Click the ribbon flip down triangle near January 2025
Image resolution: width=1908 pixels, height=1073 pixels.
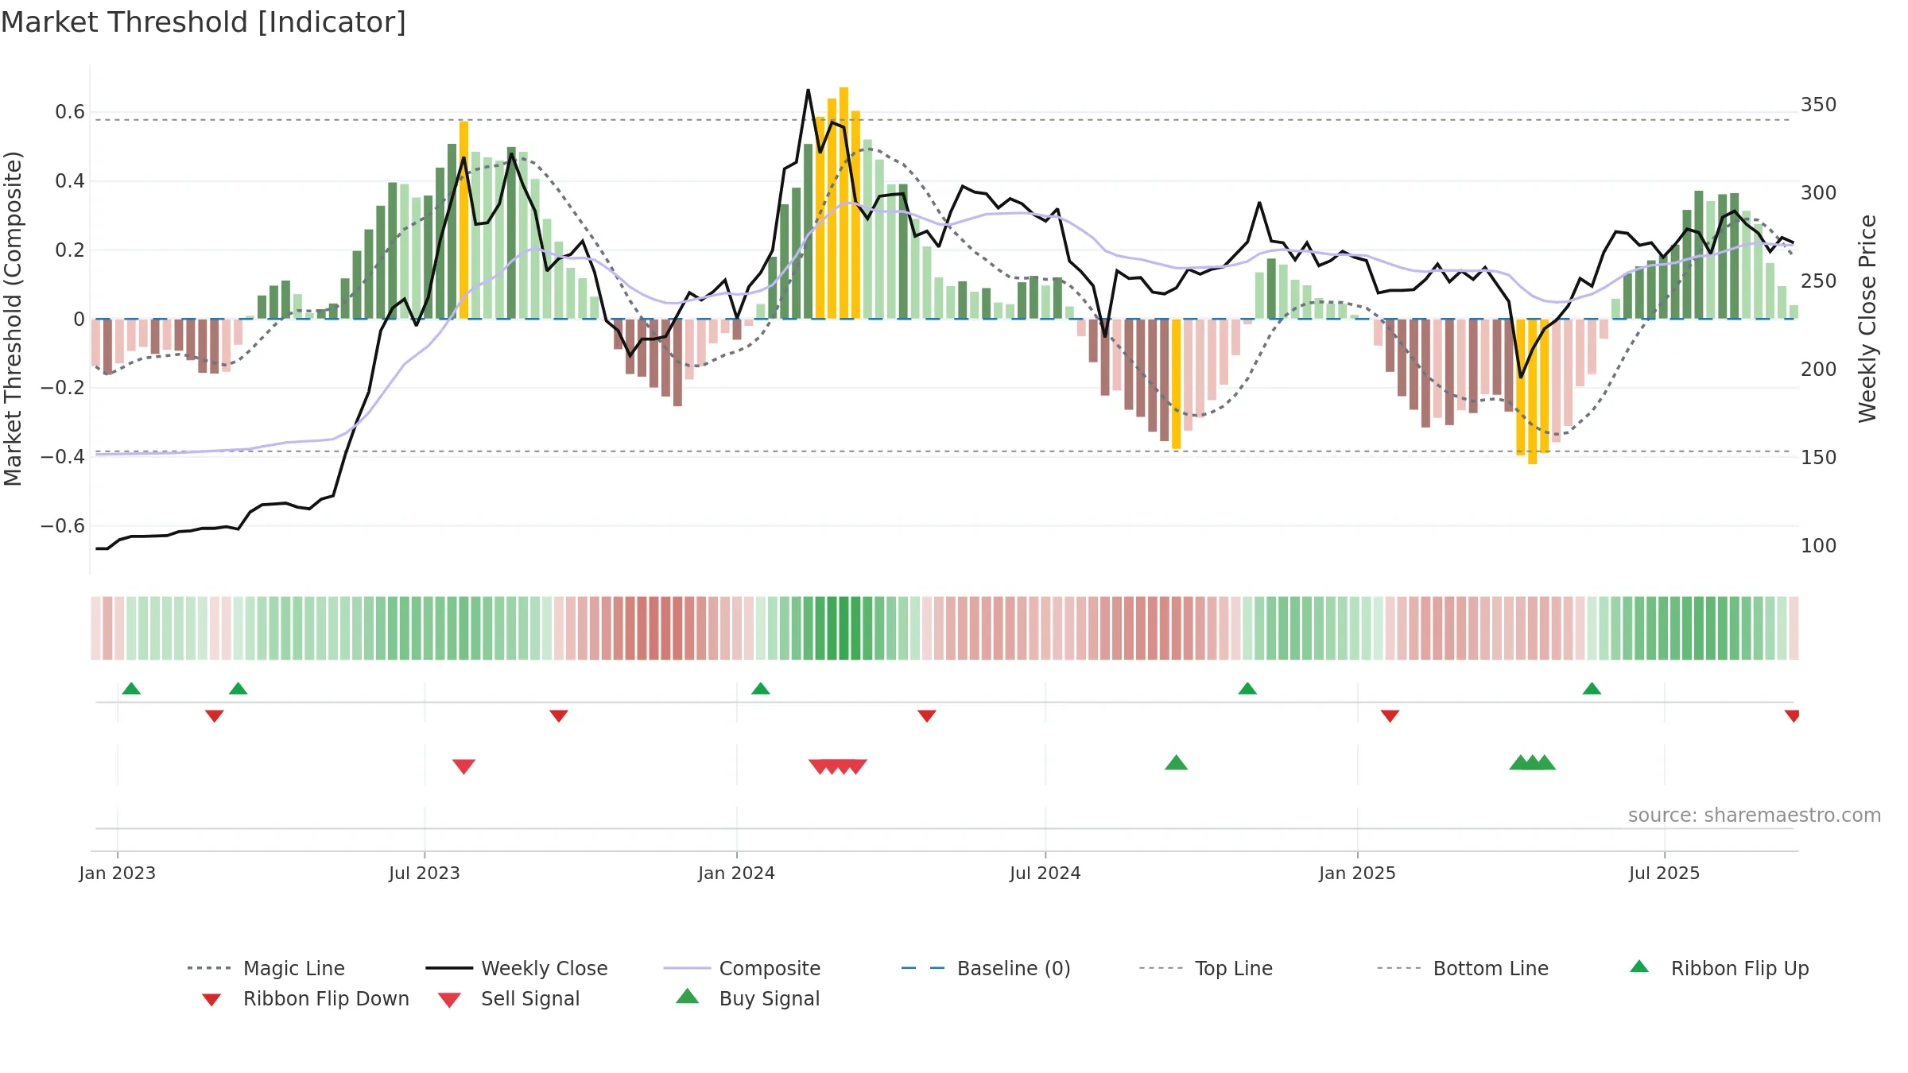[x=1390, y=716]
